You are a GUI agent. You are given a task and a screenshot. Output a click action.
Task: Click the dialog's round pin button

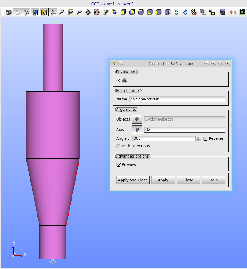click(x=121, y=63)
